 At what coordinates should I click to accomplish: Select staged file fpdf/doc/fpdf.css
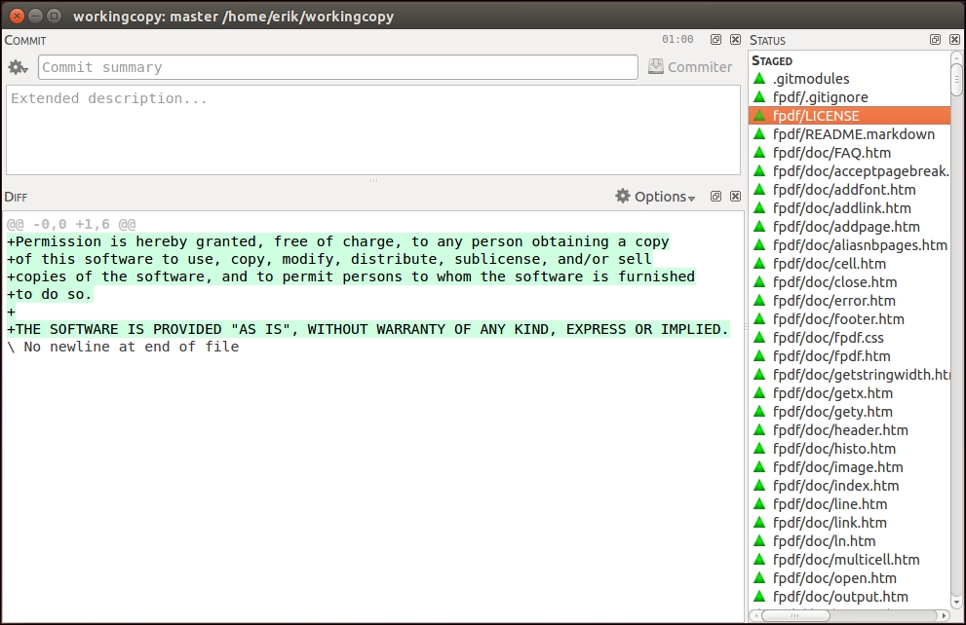[x=850, y=337]
